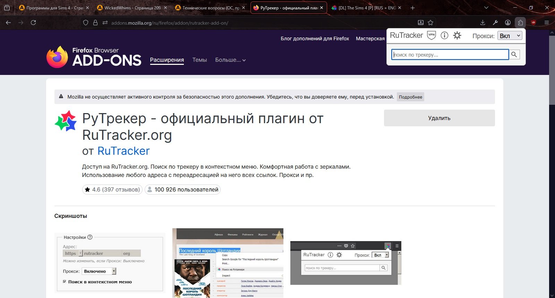Click the magnifier search button in RuTracker popup
This screenshot has width=555, height=298.
(x=514, y=54)
